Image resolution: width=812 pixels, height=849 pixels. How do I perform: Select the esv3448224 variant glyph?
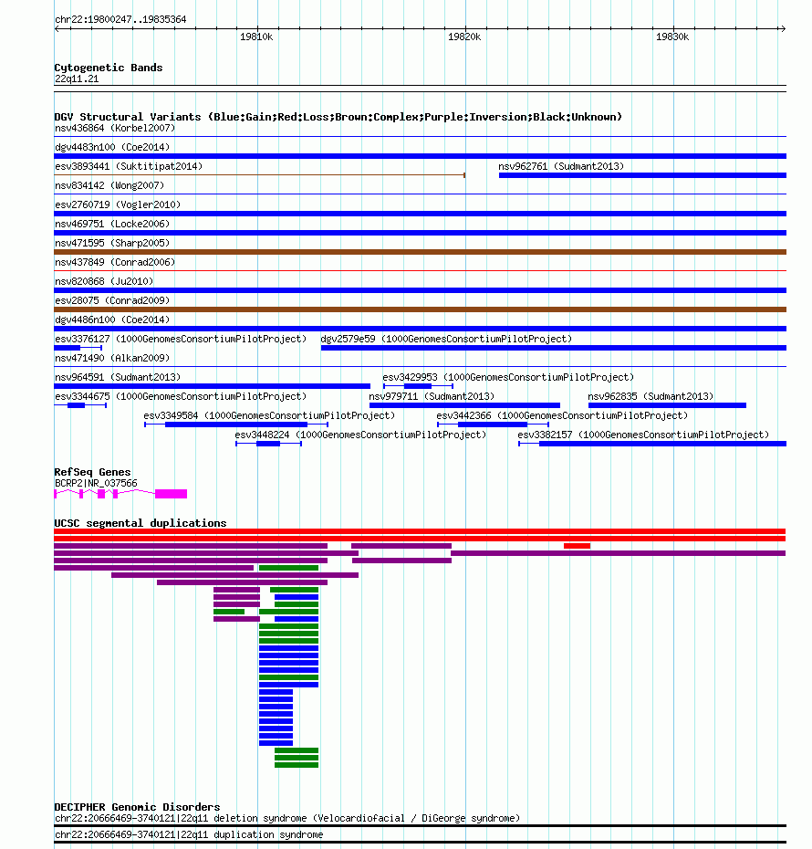click(268, 444)
